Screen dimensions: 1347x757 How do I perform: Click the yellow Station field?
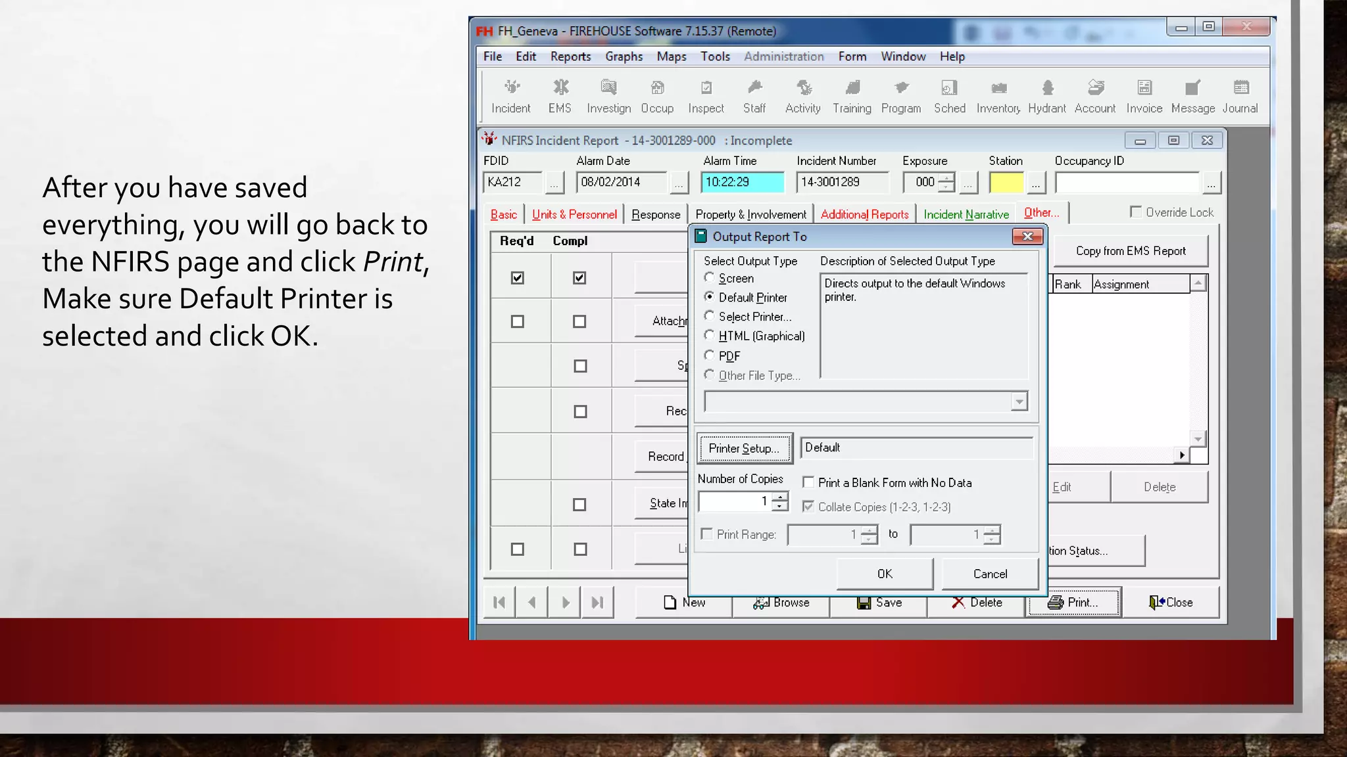(x=1006, y=182)
